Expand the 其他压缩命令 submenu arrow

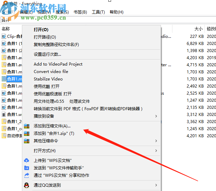(x=156, y=141)
